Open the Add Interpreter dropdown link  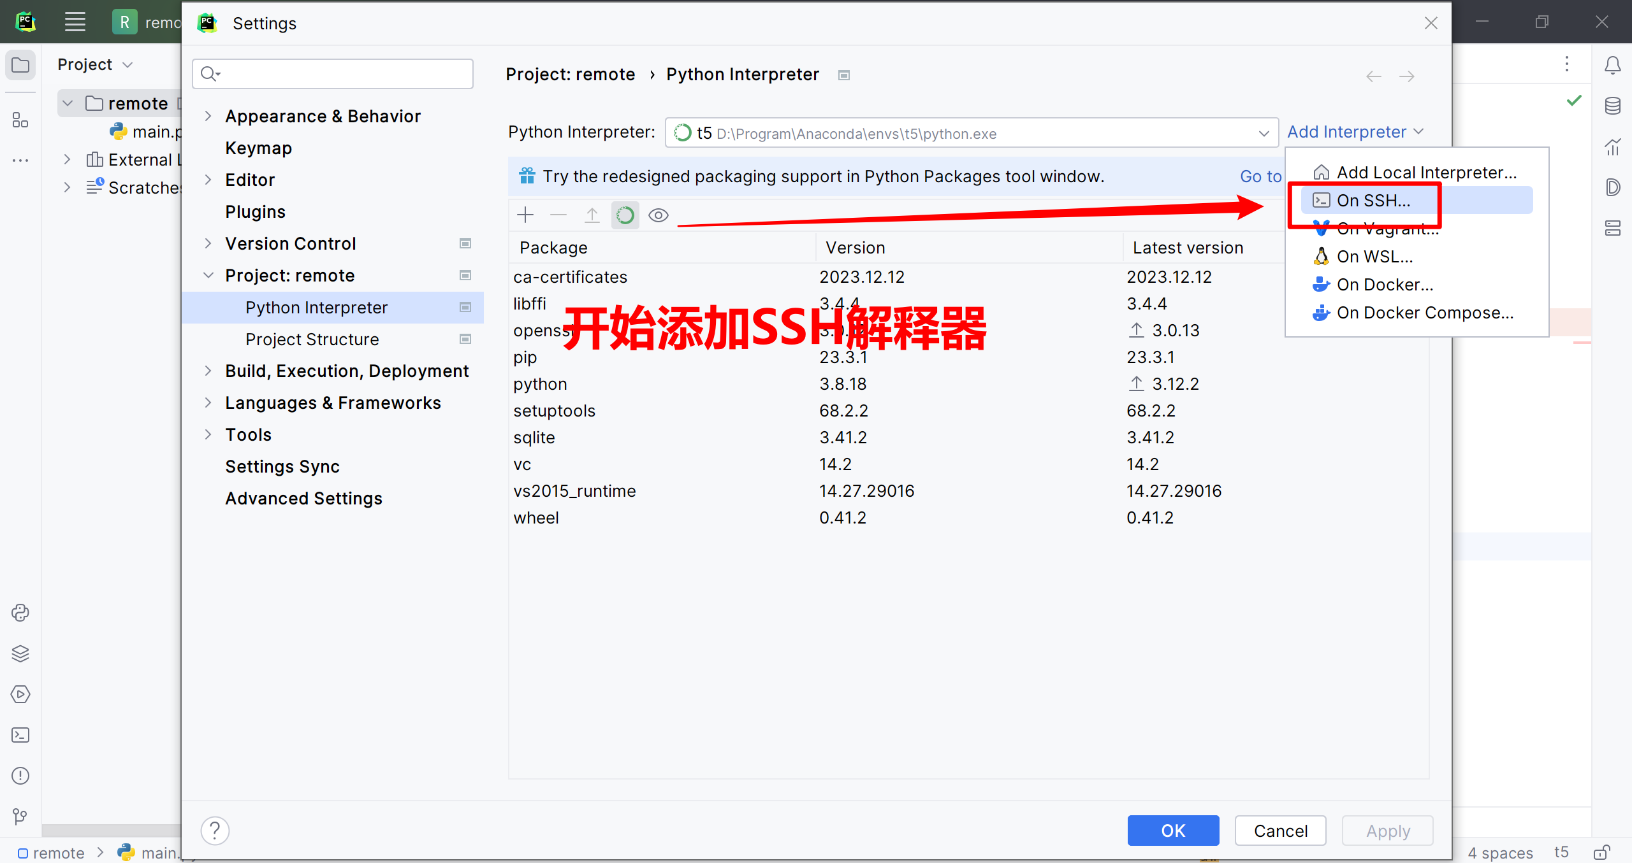click(x=1355, y=132)
